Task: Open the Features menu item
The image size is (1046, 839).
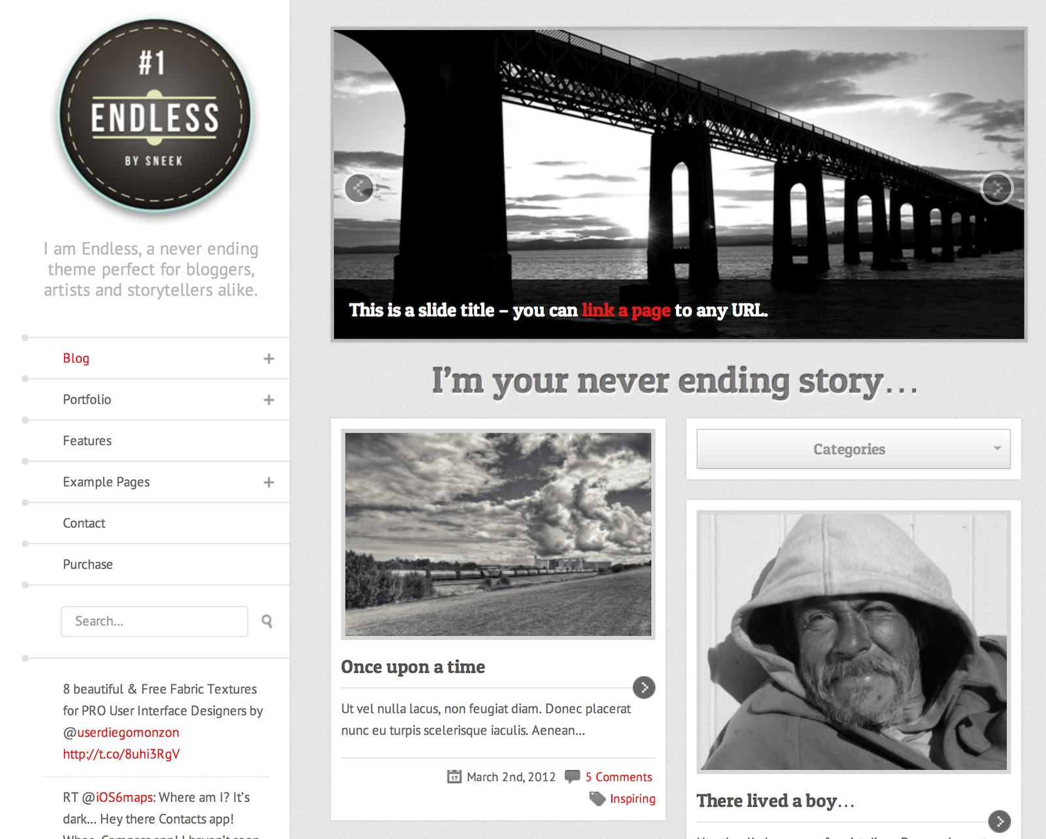Action: [x=87, y=441]
